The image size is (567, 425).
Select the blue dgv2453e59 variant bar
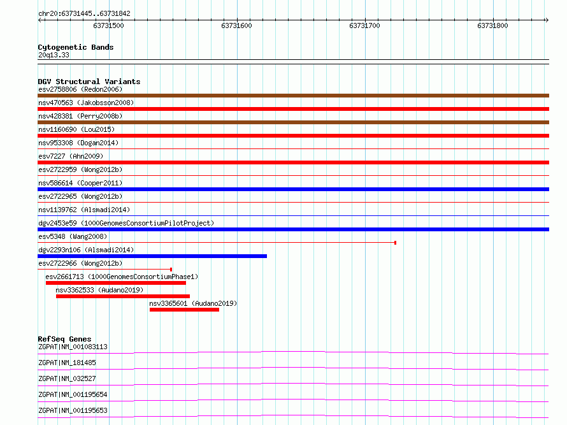tap(293, 229)
